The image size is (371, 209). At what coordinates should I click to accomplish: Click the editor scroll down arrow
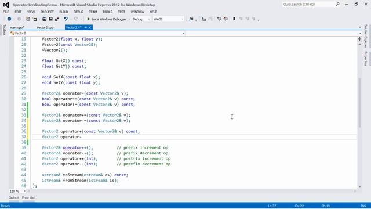coord(359,186)
